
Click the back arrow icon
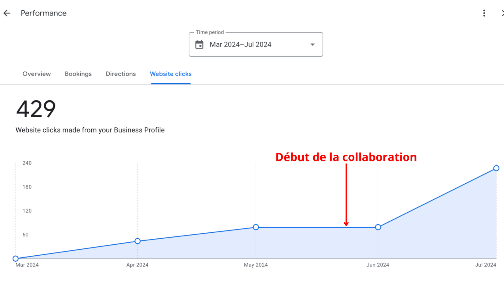[x=7, y=13]
